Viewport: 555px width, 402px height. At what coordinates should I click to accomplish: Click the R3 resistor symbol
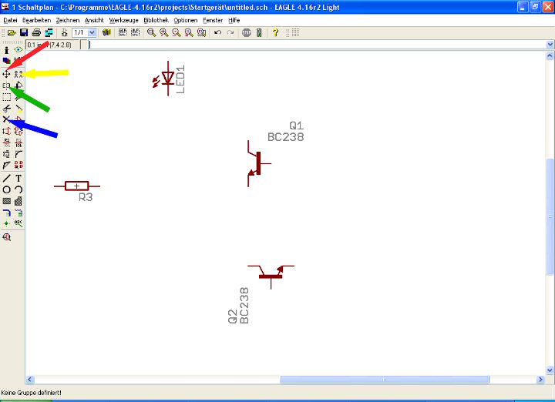tap(76, 186)
